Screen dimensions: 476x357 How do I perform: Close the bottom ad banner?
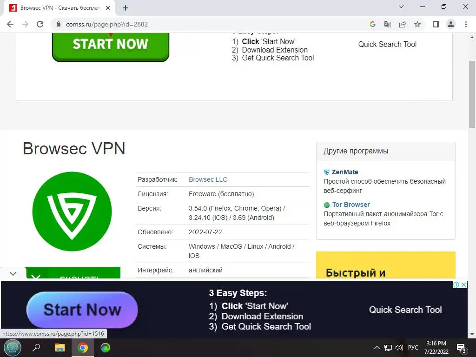(x=463, y=285)
